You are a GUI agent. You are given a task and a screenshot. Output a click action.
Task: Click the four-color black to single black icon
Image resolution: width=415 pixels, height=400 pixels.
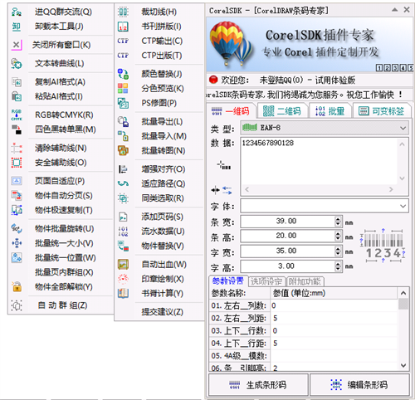[17, 129]
